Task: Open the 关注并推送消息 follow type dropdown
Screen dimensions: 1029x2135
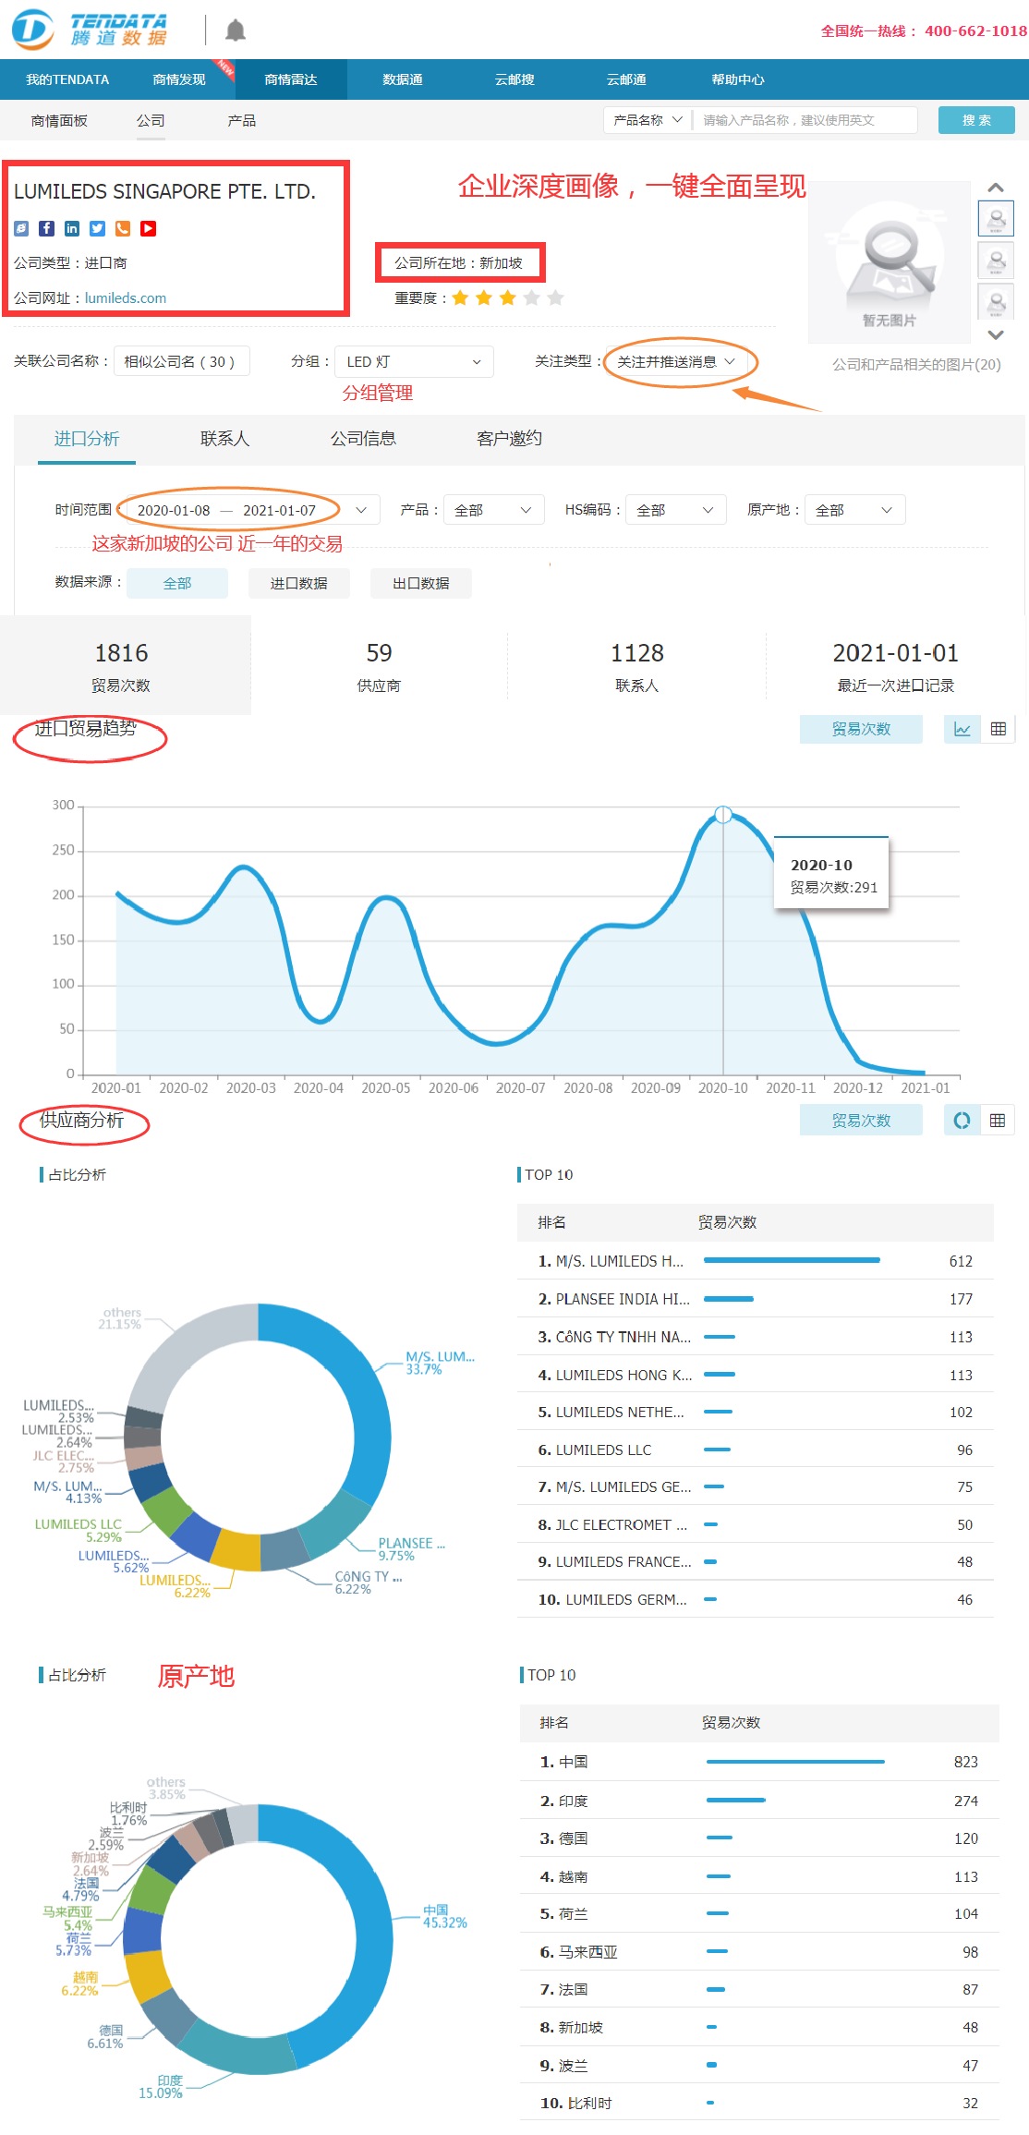Action: [x=677, y=361]
